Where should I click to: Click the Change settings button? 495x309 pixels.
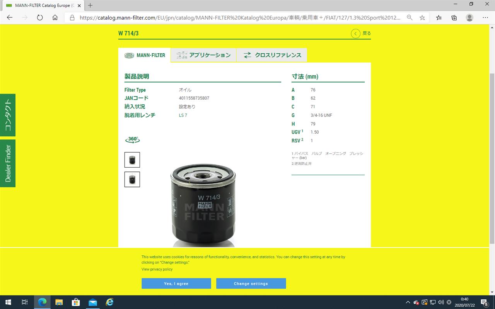251,284
